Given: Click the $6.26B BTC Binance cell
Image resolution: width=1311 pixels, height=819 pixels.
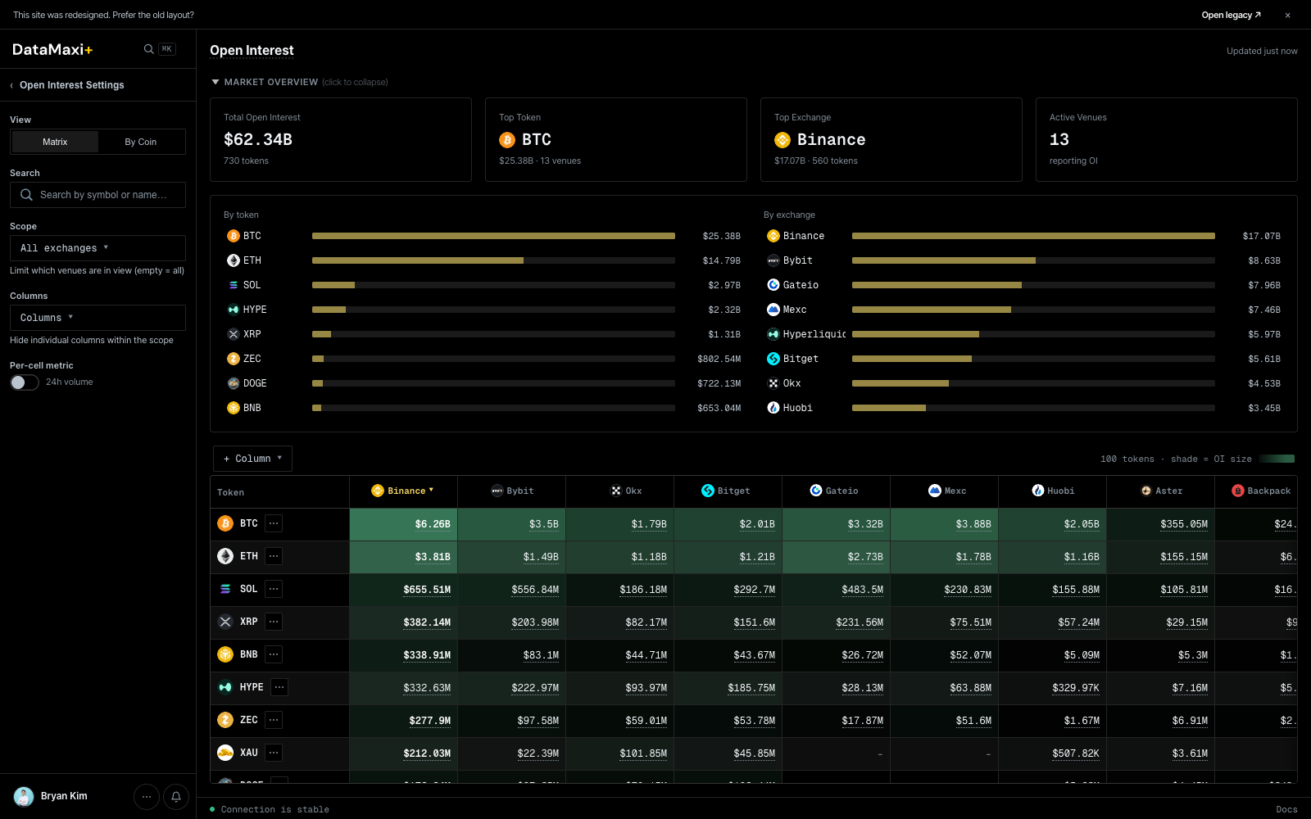Looking at the screenshot, I should pos(403,524).
